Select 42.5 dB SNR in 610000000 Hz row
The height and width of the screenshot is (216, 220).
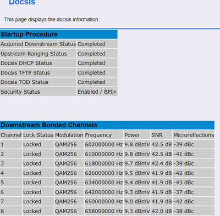click(x=162, y=154)
